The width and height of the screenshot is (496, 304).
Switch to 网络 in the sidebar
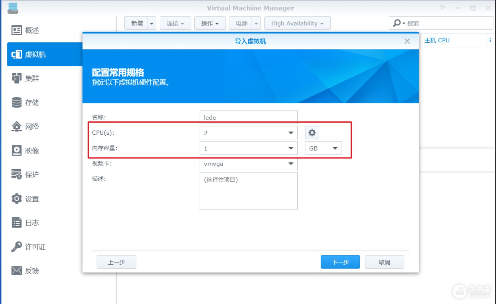click(x=32, y=126)
